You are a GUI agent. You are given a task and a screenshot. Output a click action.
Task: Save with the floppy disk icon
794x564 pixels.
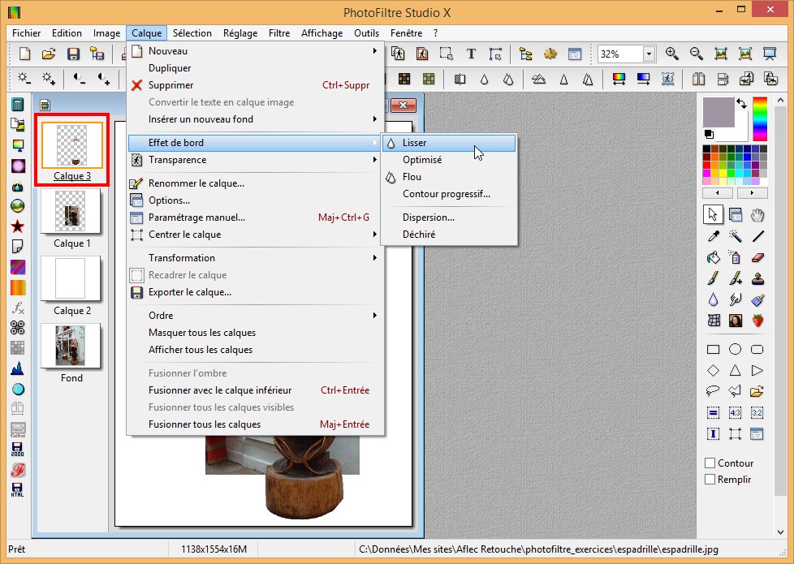tap(73, 54)
